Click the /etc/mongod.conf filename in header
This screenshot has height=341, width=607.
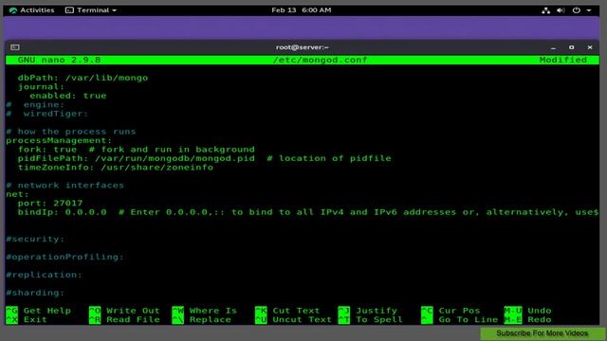pos(321,60)
